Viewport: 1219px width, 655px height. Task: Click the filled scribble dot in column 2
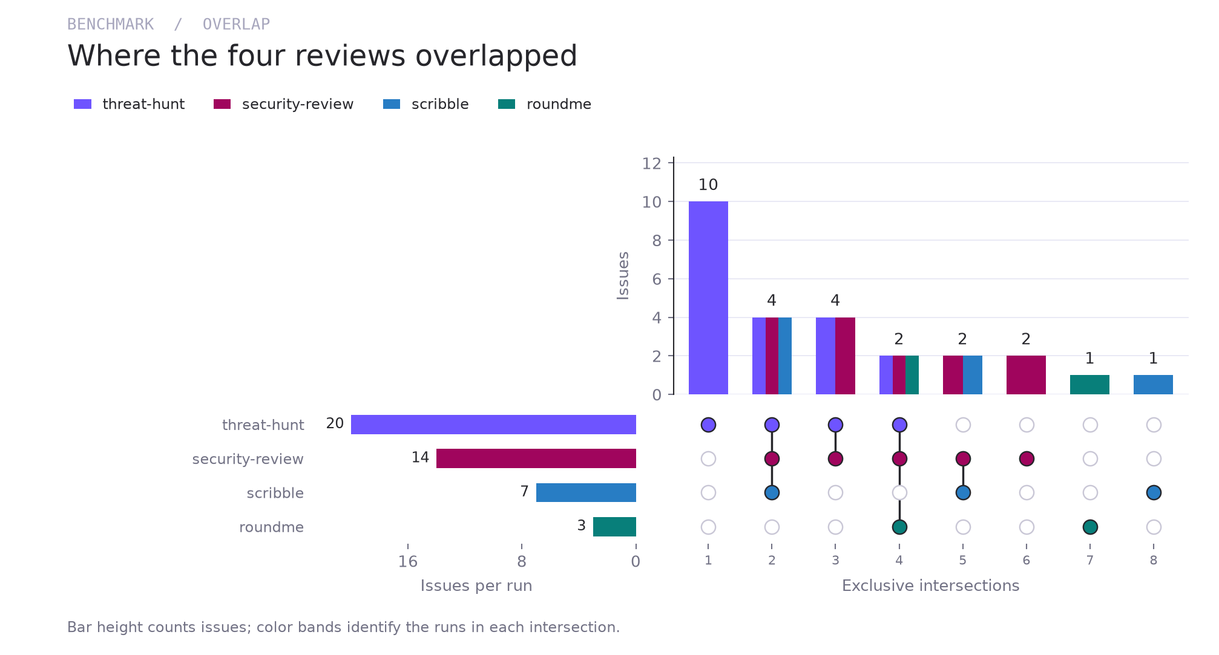click(772, 492)
